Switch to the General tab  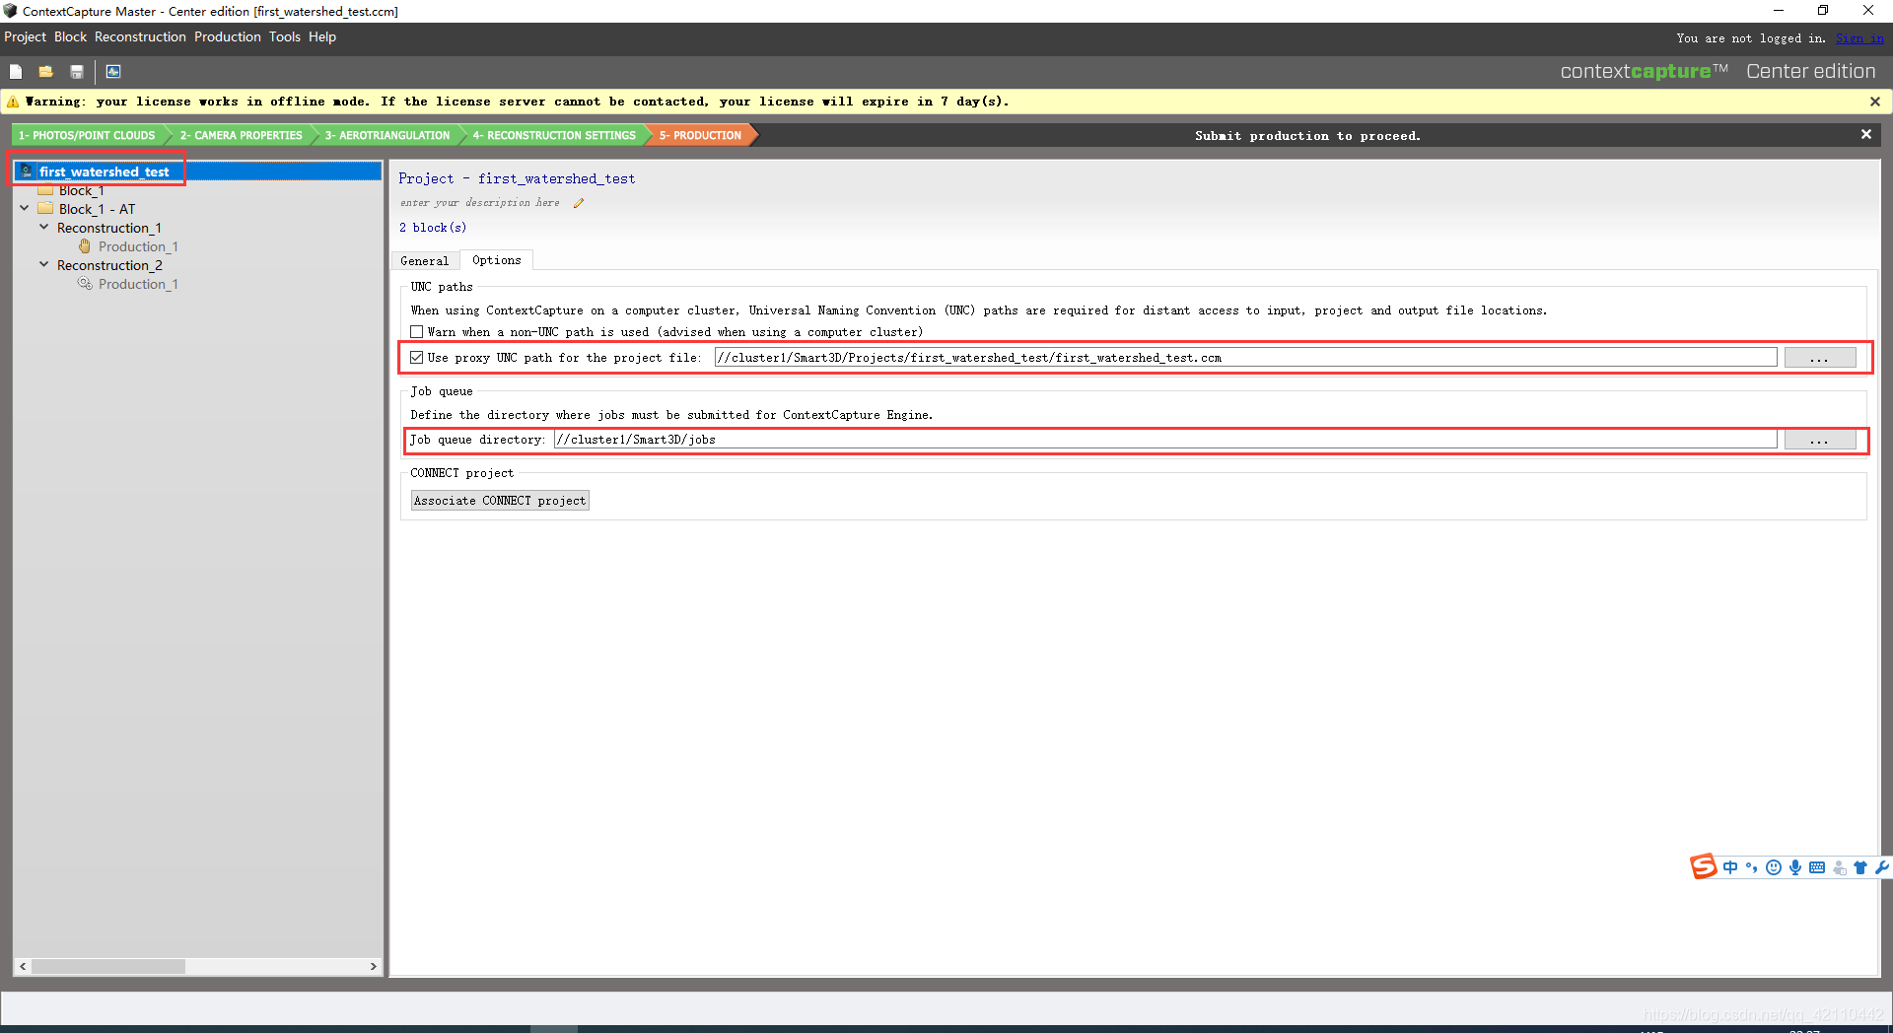[x=424, y=260]
